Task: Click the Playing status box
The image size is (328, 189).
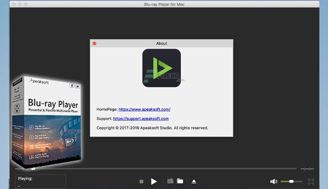Action: [40, 182]
